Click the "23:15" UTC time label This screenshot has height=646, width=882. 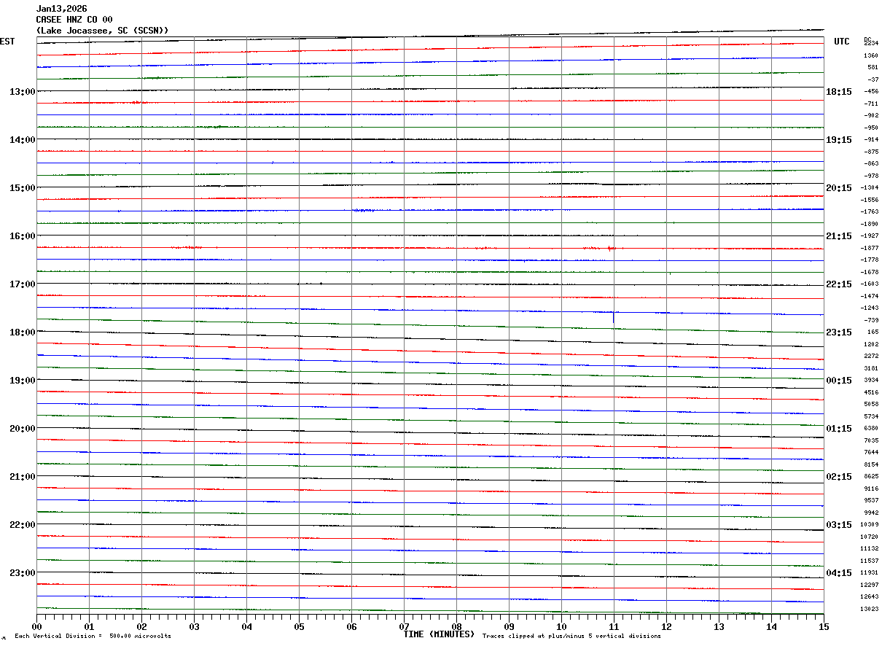click(839, 332)
